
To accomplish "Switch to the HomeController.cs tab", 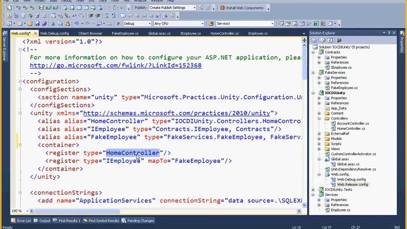I will 224,34.
